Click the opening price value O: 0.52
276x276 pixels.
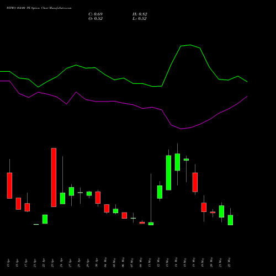click(95, 19)
